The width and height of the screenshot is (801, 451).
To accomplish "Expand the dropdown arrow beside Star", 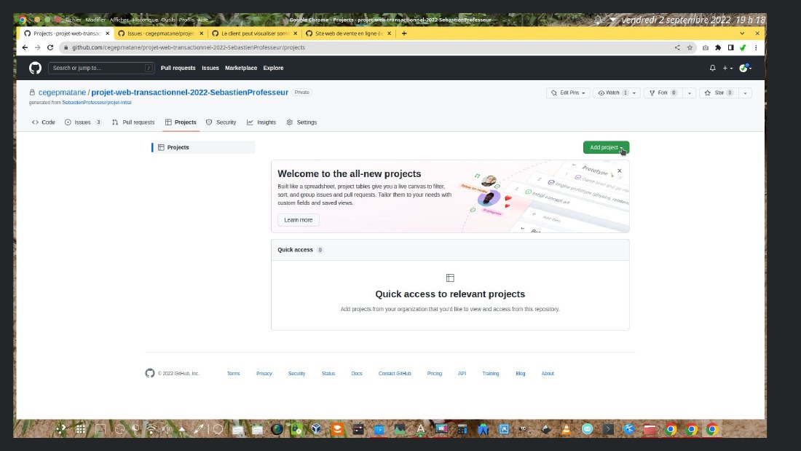I will click(746, 93).
